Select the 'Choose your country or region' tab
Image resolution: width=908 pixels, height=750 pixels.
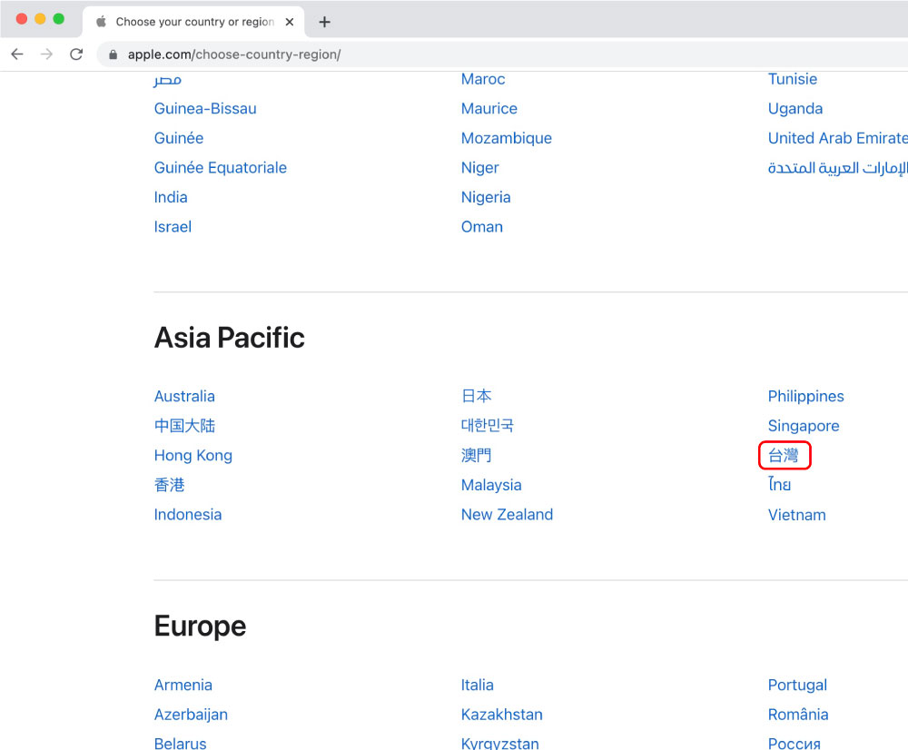pyautogui.click(x=194, y=22)
